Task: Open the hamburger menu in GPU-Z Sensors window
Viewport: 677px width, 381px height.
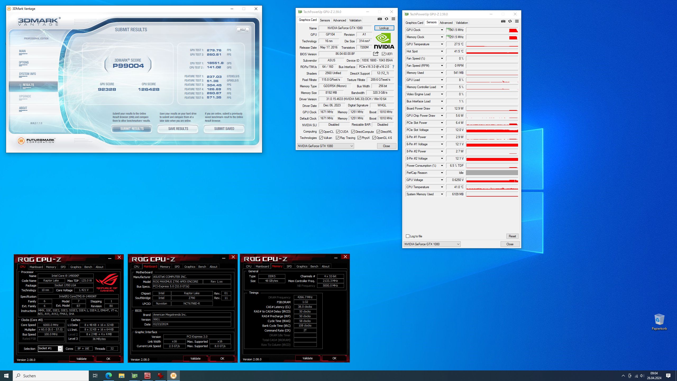Action: (x=517, y=21)
